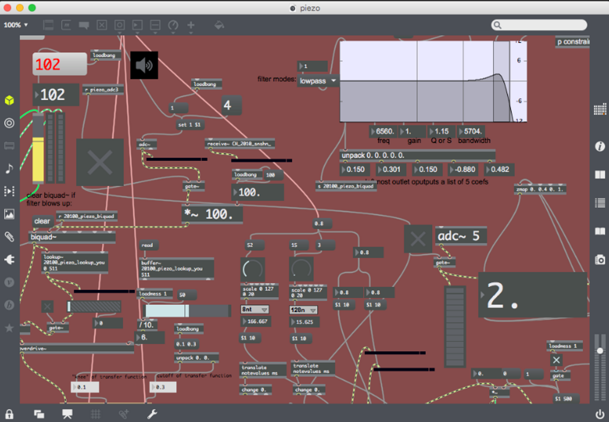Open the lowpass filter modes dropdown
Viewport: 609px width, 422px height.
click(x=318, y=81)
